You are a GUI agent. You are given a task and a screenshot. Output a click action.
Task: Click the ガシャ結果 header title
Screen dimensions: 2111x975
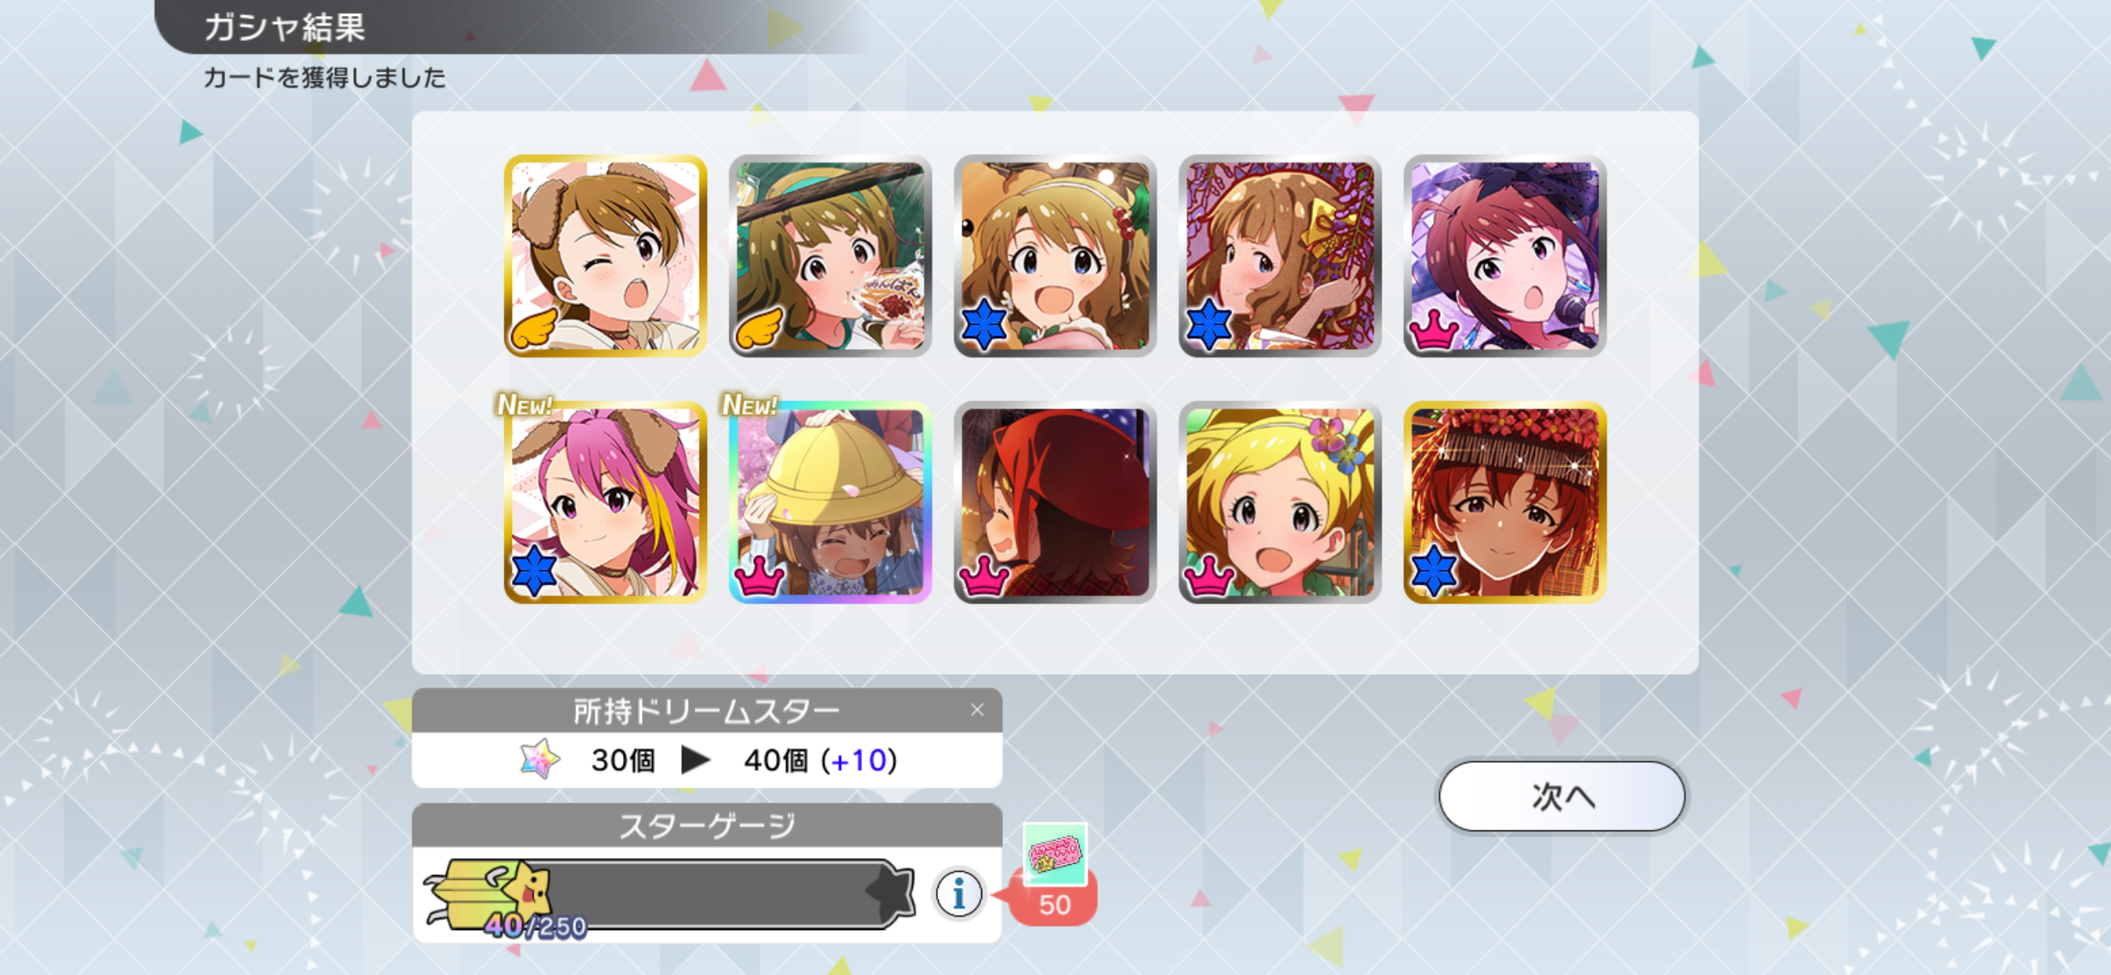[285, 27]
